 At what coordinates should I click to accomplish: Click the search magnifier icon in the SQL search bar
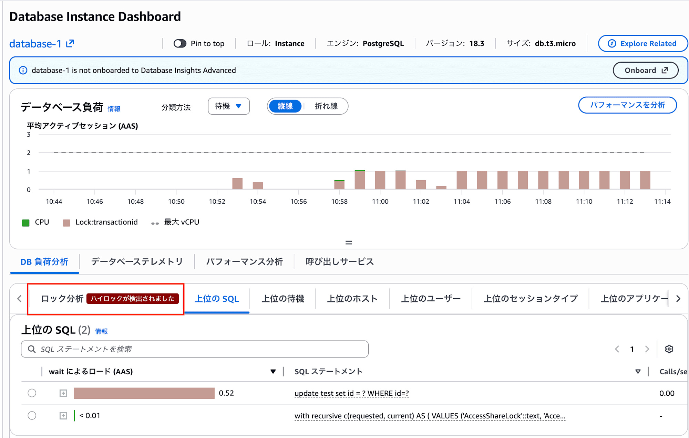pos(32,349)
